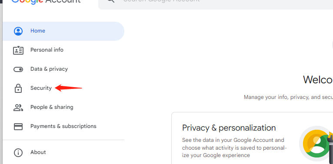Click the magnifying glass search icon
The height and width of the screenshot is (164, 333).
coord(111,0)
